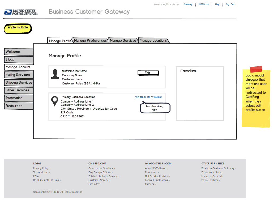
Task: Open Privacy Policy footer link
Action: (x=42, y=168)
